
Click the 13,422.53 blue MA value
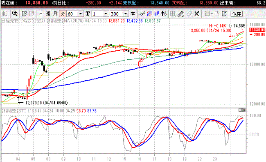pyautogui.click(x=135, y=21)
